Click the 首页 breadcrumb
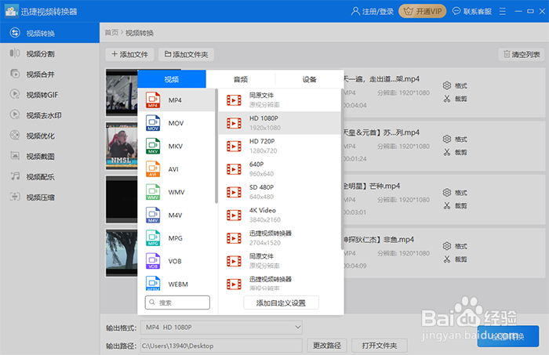The height and width of the screenshot is (355, 549). 111,33
